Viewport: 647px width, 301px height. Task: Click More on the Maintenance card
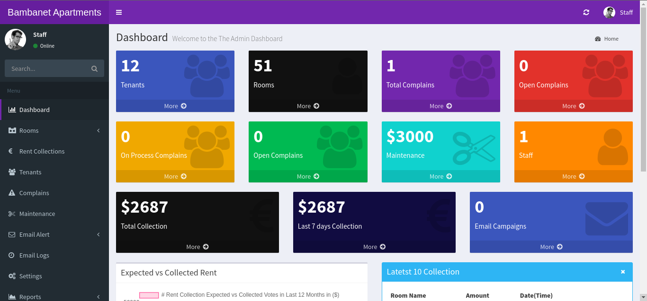440,176
